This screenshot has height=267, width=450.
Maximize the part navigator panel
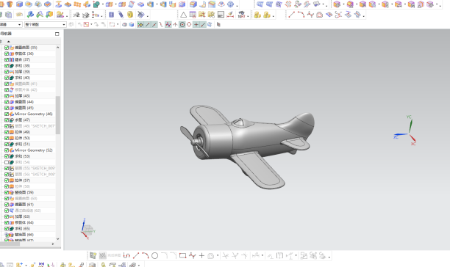[57, 34]
